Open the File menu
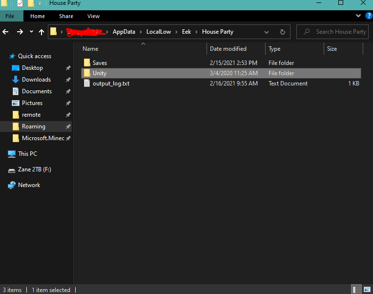The image size is (373, 294). [10, 16]
